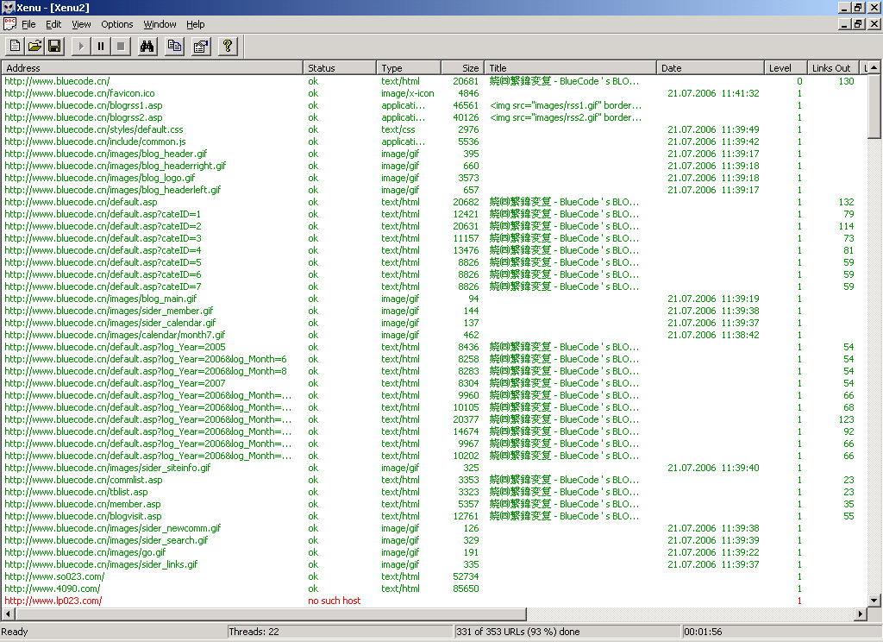883x642 pixels.
Task: Sort by the Size column header
Action: (463, 67)
